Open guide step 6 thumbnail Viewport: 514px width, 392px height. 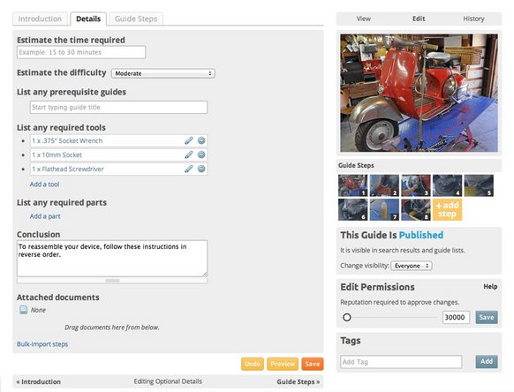coord(352,209)
